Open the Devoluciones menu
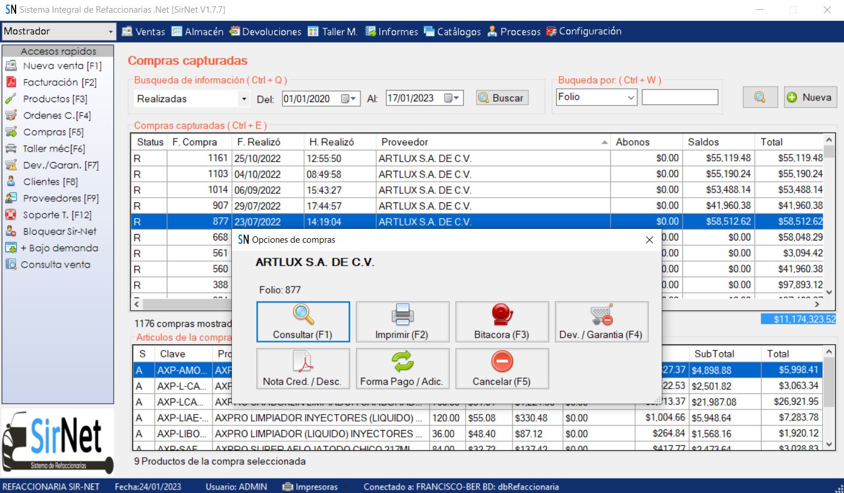Image resolution: width=844 pixels, height=493 pixels. (x=265, y=32)
